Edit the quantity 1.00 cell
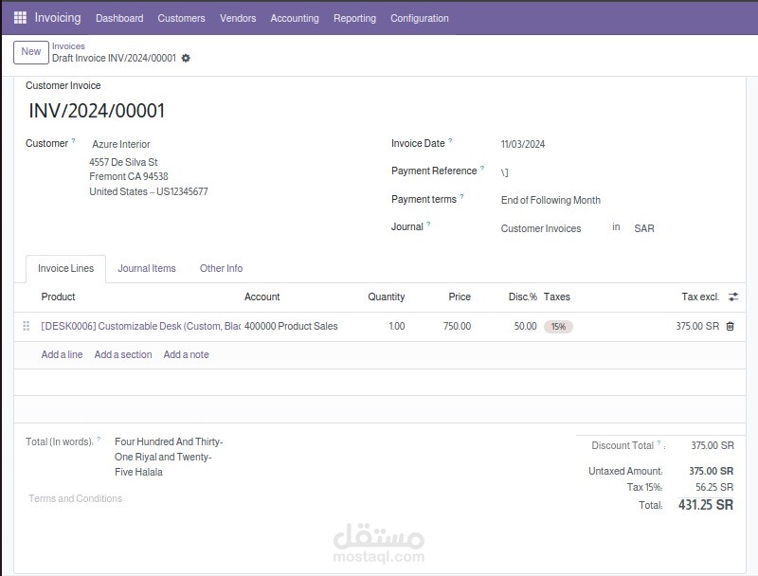Viewport: 758px width, 576px height. 396,326
